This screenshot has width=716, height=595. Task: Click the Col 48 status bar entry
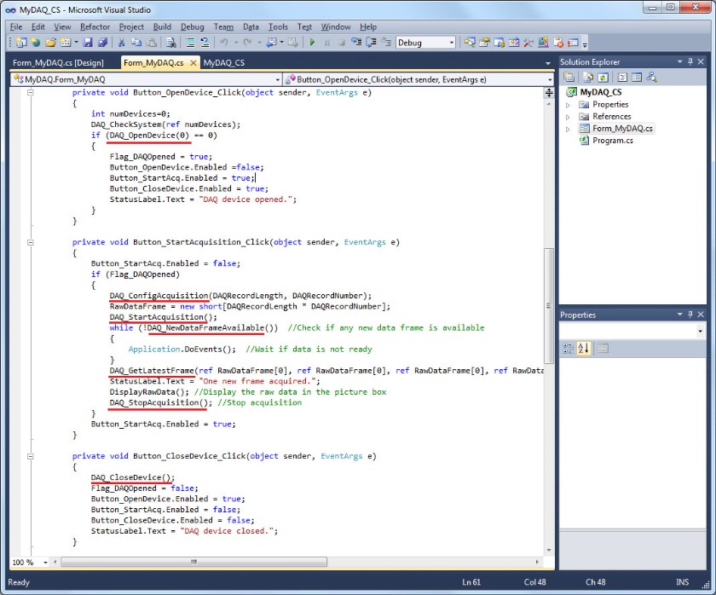click(x=534, y=582)
